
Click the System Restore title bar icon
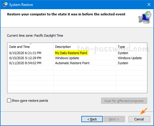click(x=5, y=4)
